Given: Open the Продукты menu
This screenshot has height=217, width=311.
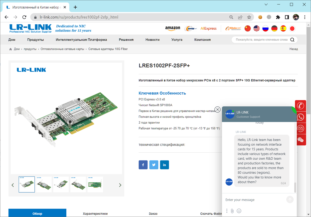Looking at the screenshot, I should coord(36,40).
